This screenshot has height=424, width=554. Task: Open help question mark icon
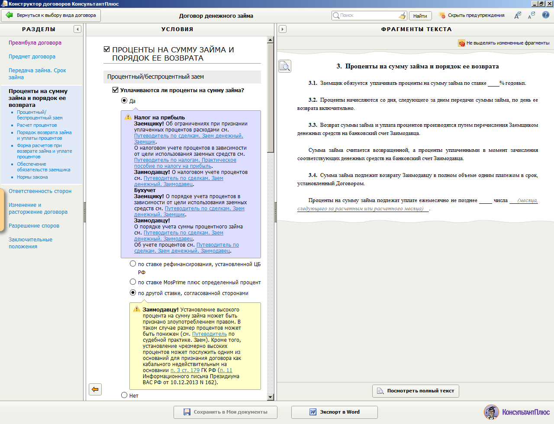click(x=546, y=15)
